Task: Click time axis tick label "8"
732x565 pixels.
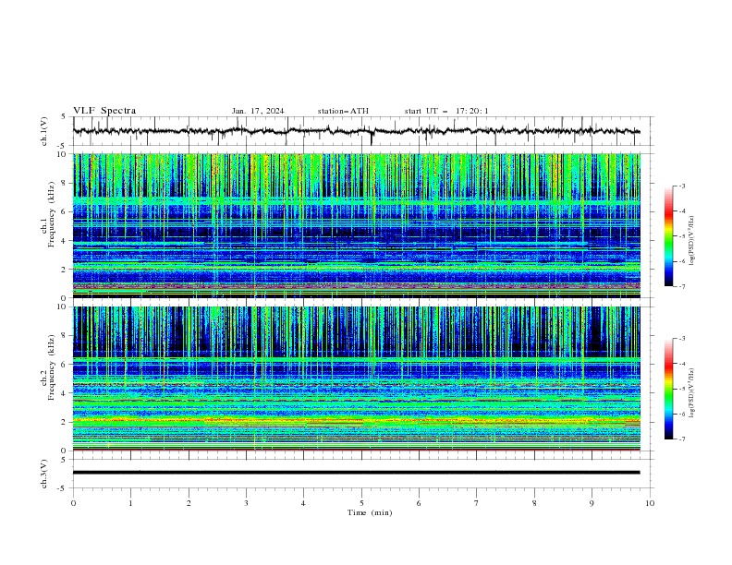Action: click(x=534, y=503)
